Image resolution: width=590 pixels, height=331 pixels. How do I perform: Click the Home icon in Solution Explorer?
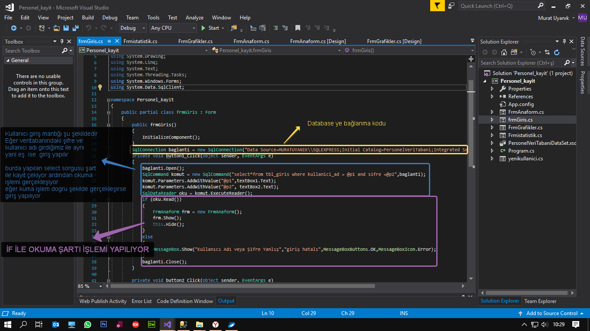click(503, 52)
